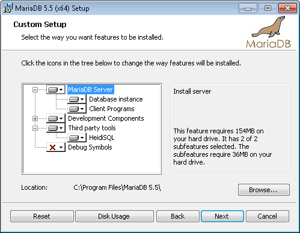Click the Browse... button
Image resolution: width=300 pixels, height=233 pixels.
pyautogui.click(x=264, y=190)
